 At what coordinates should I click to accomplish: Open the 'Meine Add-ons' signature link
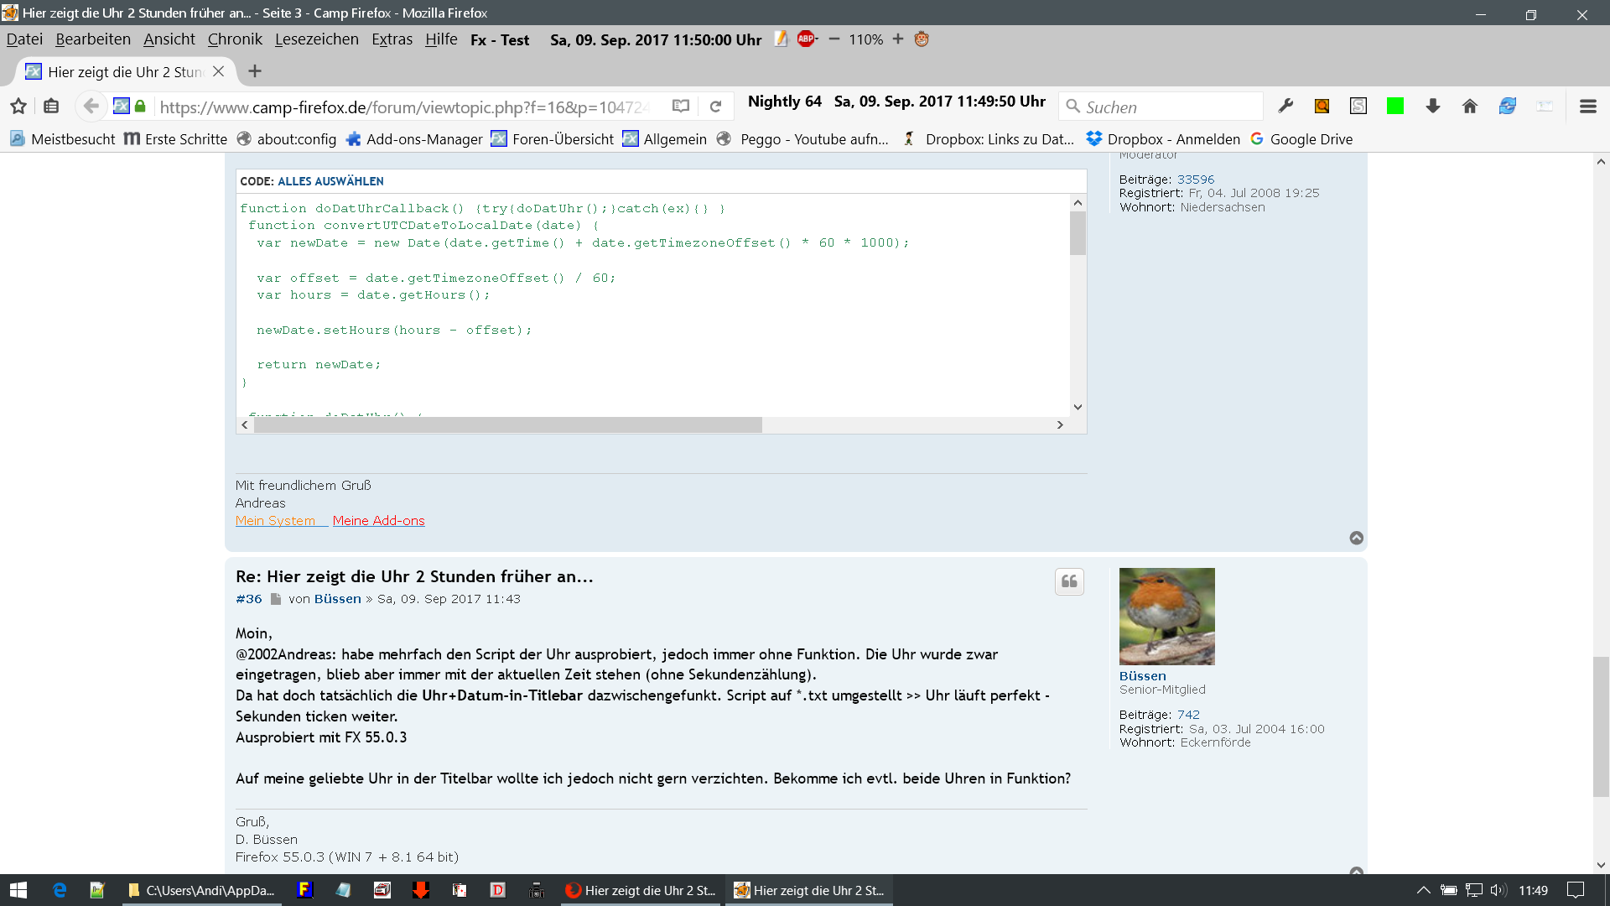pyautogui.click(x=378, y=521)
